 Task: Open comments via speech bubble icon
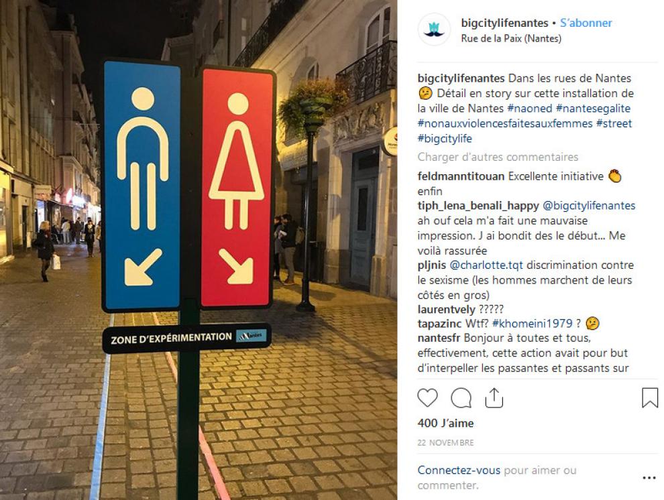click(461, 398)
